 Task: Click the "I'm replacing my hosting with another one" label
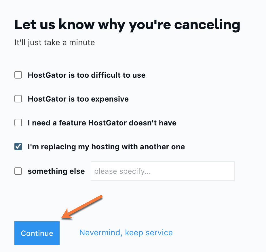point(106,147)
